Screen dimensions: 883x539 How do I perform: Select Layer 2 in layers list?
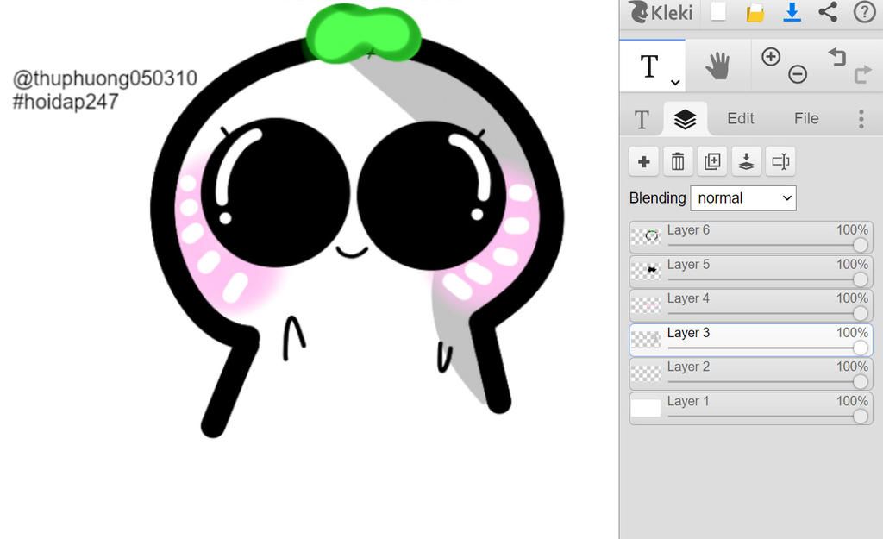point(751,374)
